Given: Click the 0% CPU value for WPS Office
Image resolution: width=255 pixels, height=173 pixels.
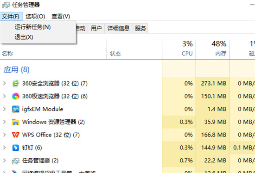Looking at the screenshot, I should (189, 135).
